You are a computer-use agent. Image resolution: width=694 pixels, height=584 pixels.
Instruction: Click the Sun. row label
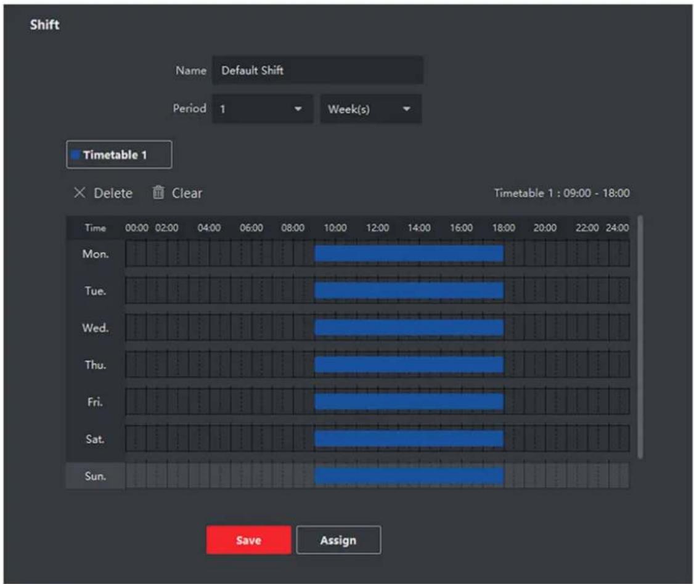point(95,476)
